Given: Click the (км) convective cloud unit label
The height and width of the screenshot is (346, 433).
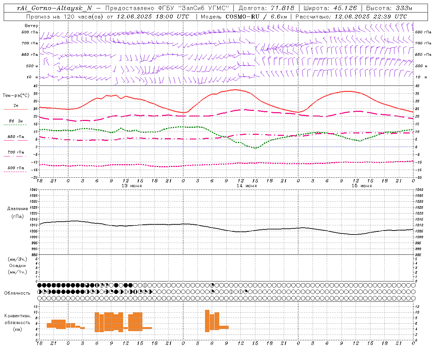Looking at the screenshot, I should click(x=18, y=329).
